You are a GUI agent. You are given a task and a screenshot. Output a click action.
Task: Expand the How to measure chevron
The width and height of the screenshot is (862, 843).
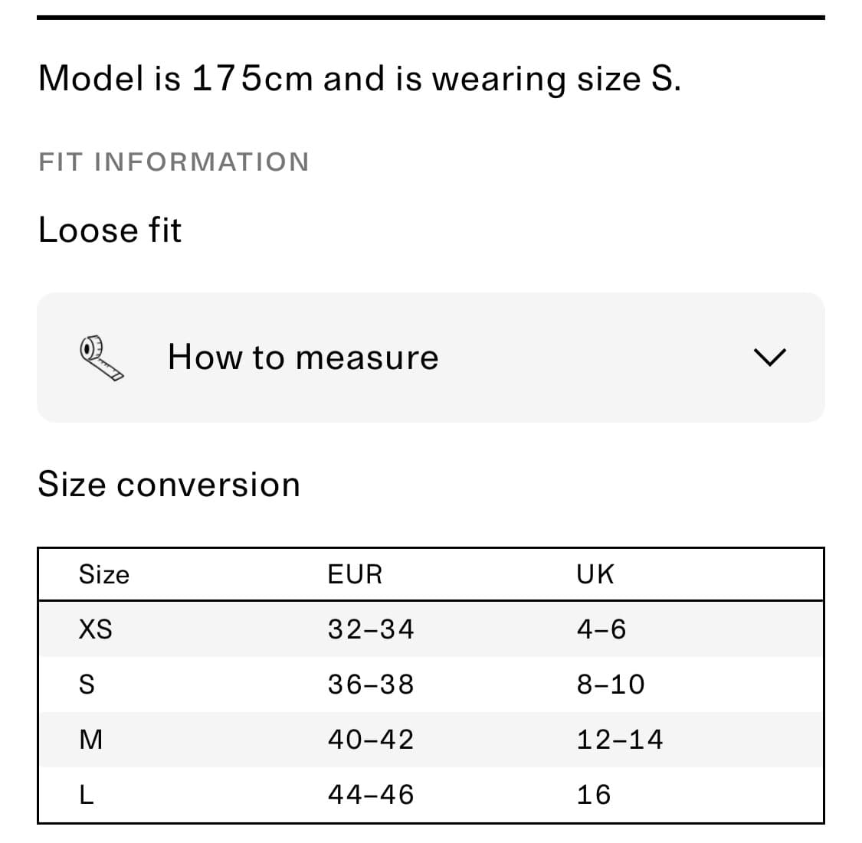[x=769, y=357]
